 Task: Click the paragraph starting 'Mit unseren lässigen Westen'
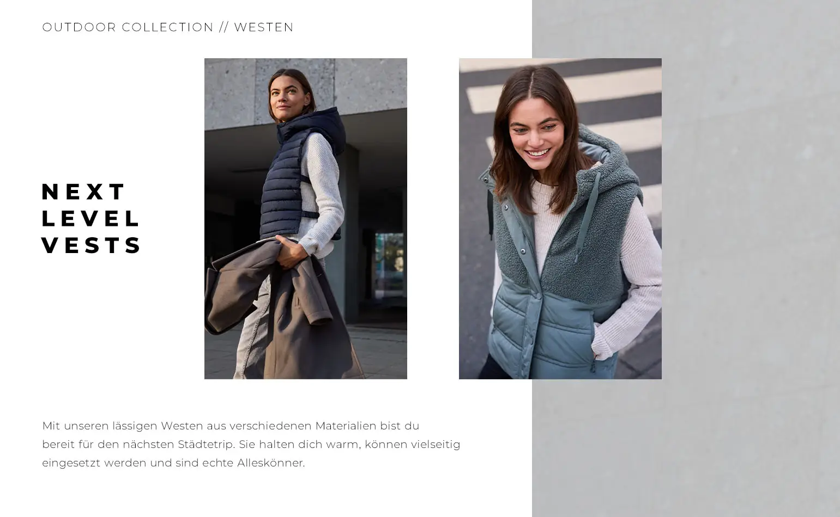coord(251,444)
